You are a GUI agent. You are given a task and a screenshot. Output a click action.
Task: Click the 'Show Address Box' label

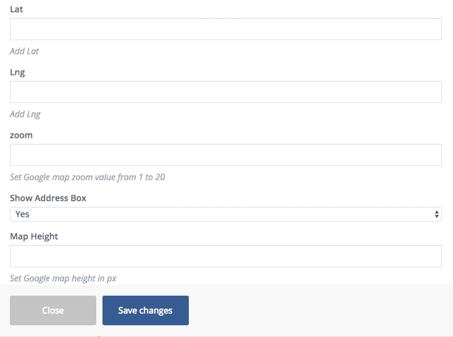click(x=48, y=198)
